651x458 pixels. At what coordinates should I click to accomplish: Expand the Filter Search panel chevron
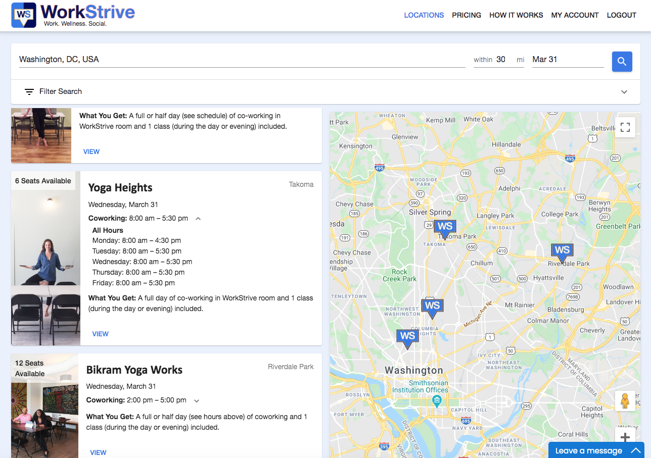pyautogui.click(x=624, y=92)
